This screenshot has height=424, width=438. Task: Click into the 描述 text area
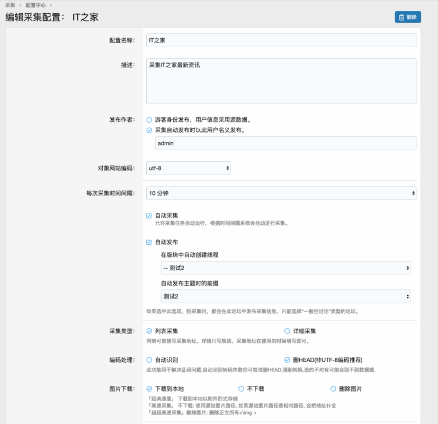[x=281, y=81]
